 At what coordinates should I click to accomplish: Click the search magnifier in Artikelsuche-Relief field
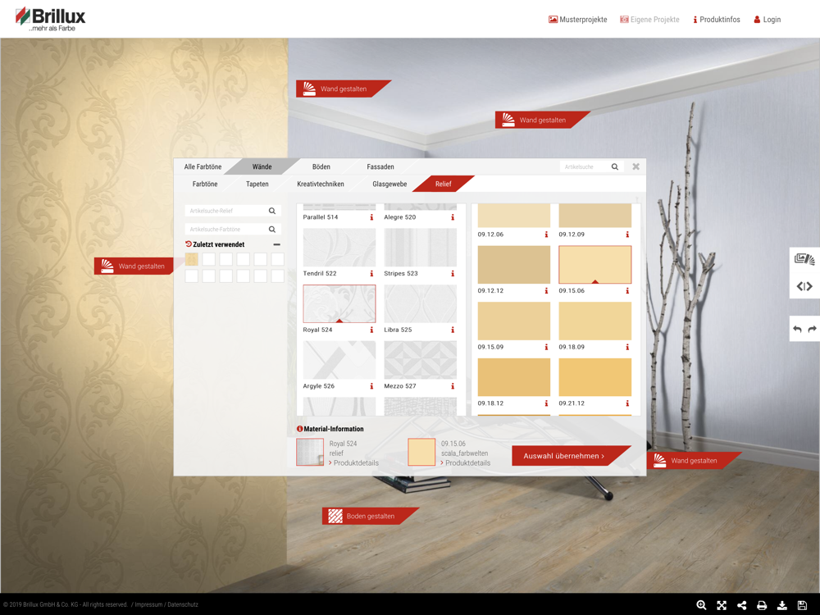(272, 211)
